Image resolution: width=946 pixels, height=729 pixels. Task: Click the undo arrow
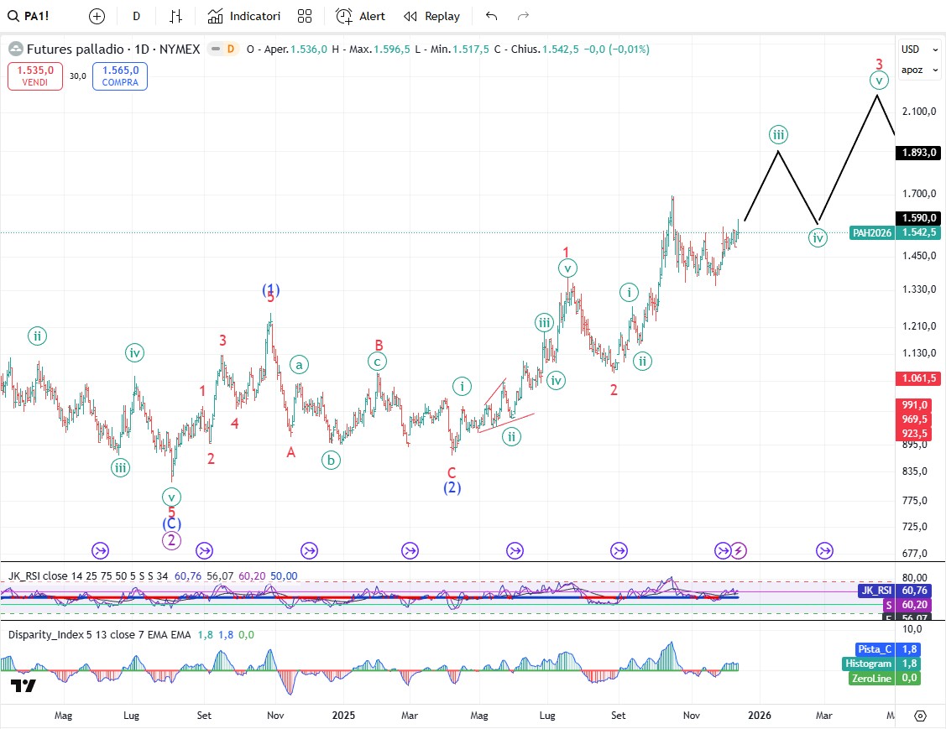(x=492, y=16)
